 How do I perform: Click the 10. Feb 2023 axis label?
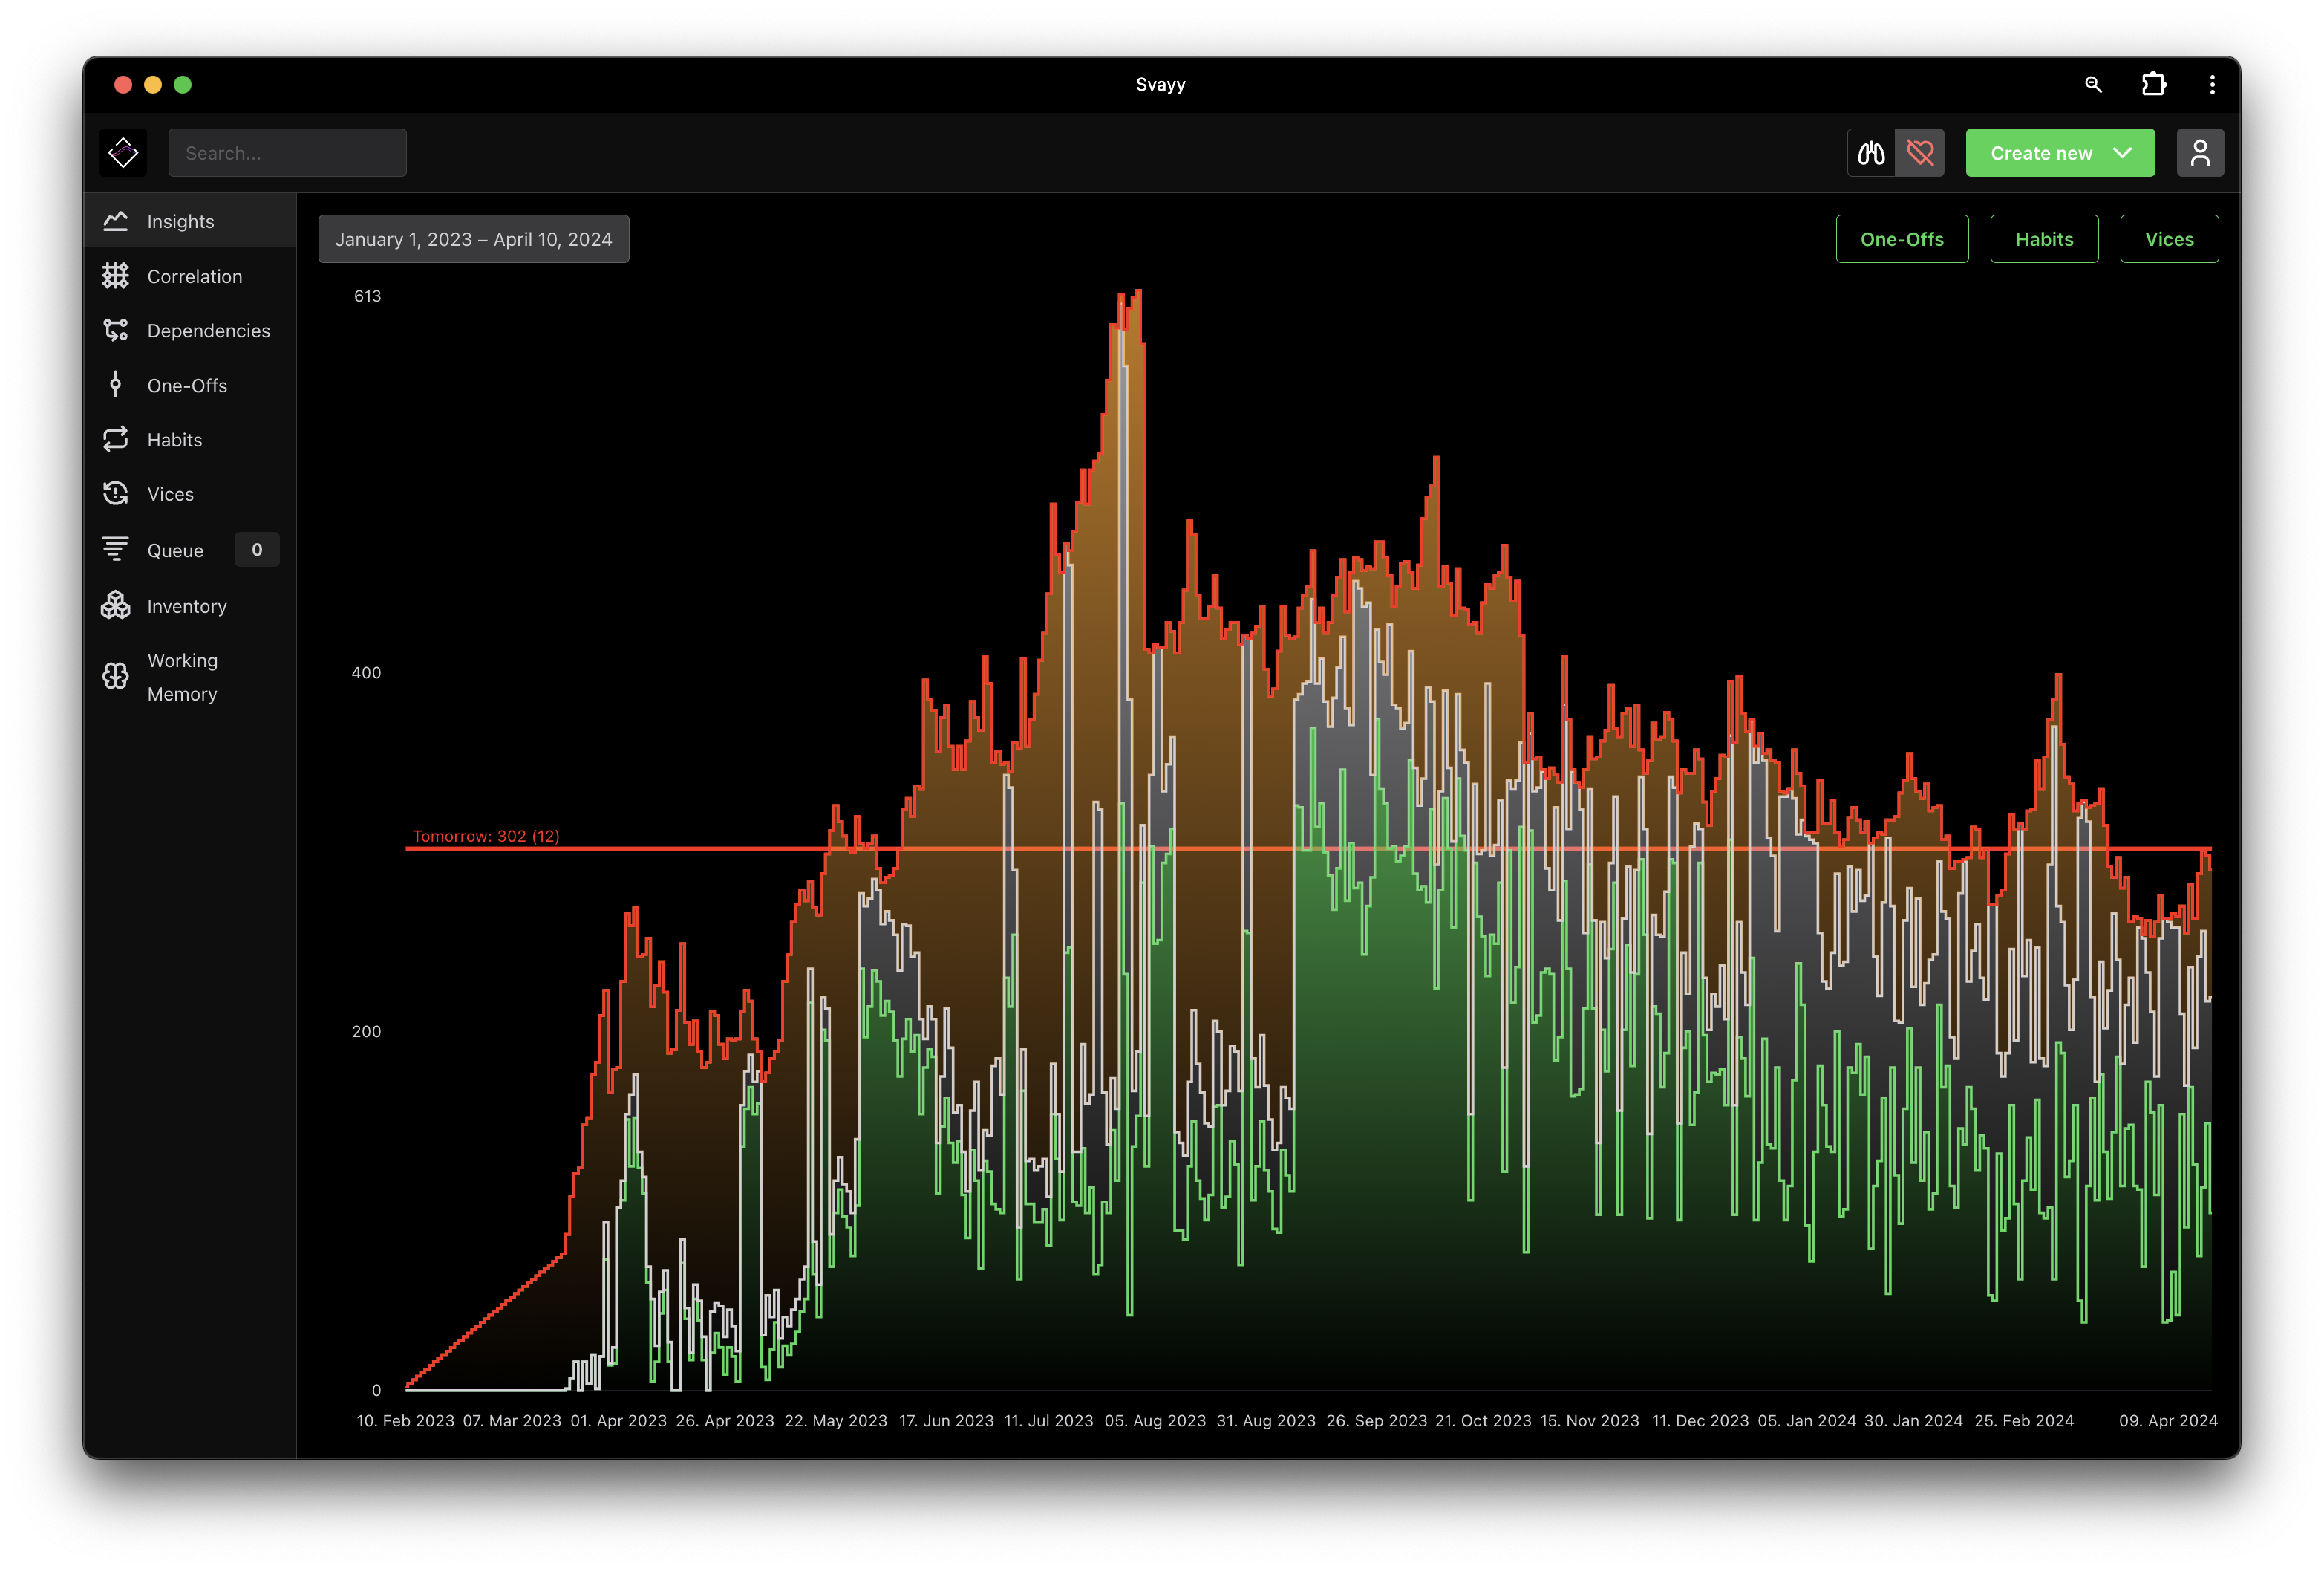(x=405, y=1420)
